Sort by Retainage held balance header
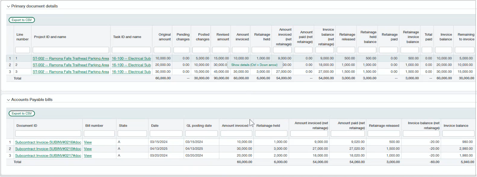This screenshot has height=177, width=477. coord(368,37)
